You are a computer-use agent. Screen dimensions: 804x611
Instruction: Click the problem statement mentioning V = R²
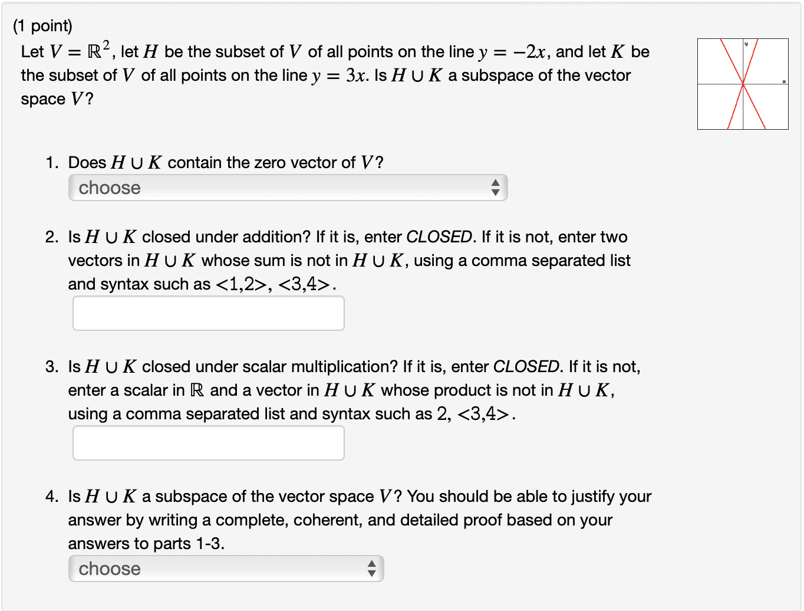[x=236, y=51]
